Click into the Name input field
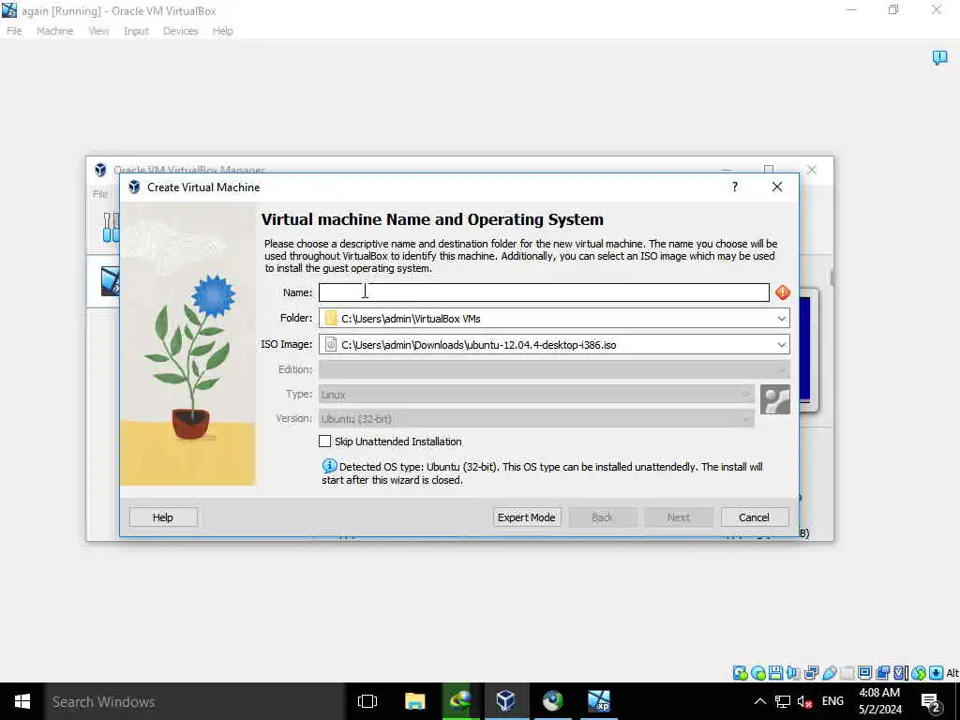960x720 pixels. tap(544, 292)
